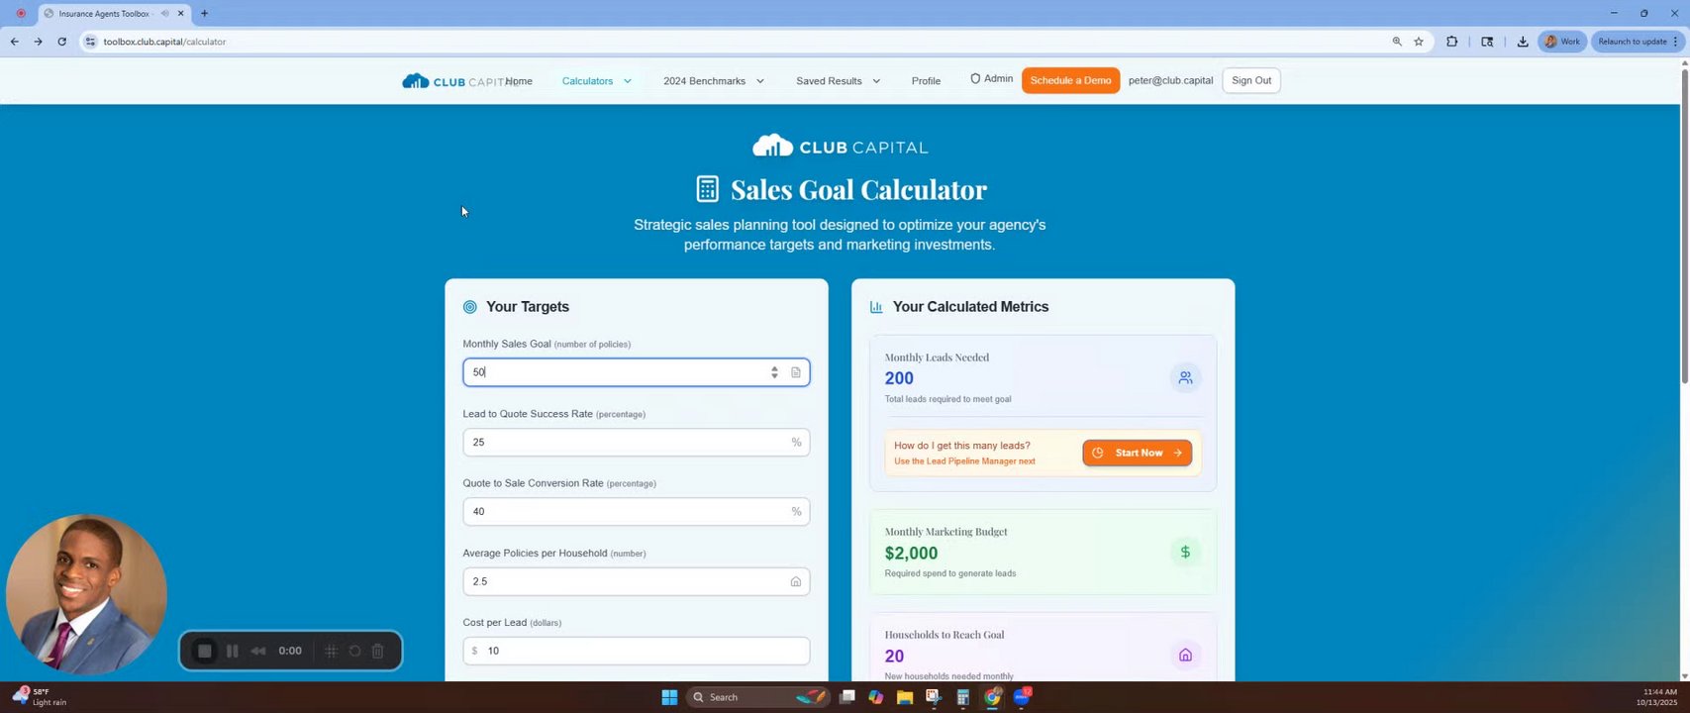Mute the tab via audio speaker icon
1690x713 pixels.
click(x=164, y=14)
